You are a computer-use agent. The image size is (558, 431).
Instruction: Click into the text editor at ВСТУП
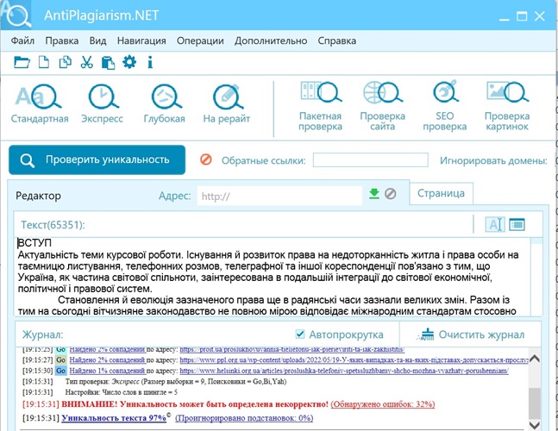click(34, 243)
